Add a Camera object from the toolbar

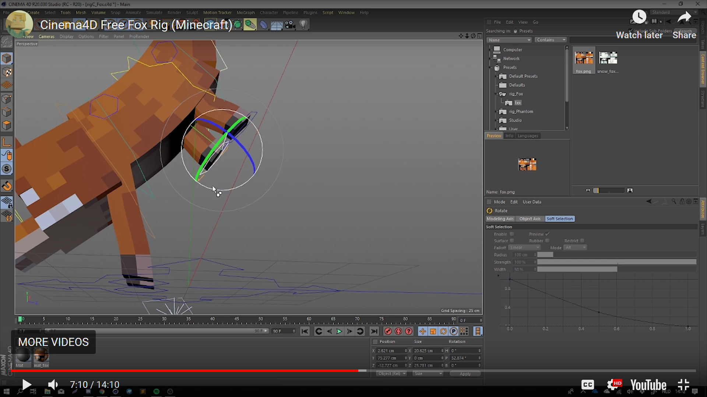coord(290,25)
